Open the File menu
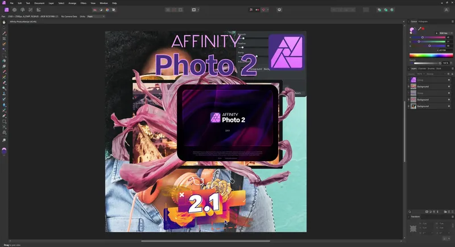455x247 pixels. pyautogui.click(x=11, y=3)
